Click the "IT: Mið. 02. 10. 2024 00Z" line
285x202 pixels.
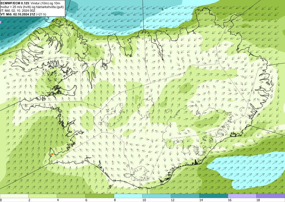pos(18,11)
